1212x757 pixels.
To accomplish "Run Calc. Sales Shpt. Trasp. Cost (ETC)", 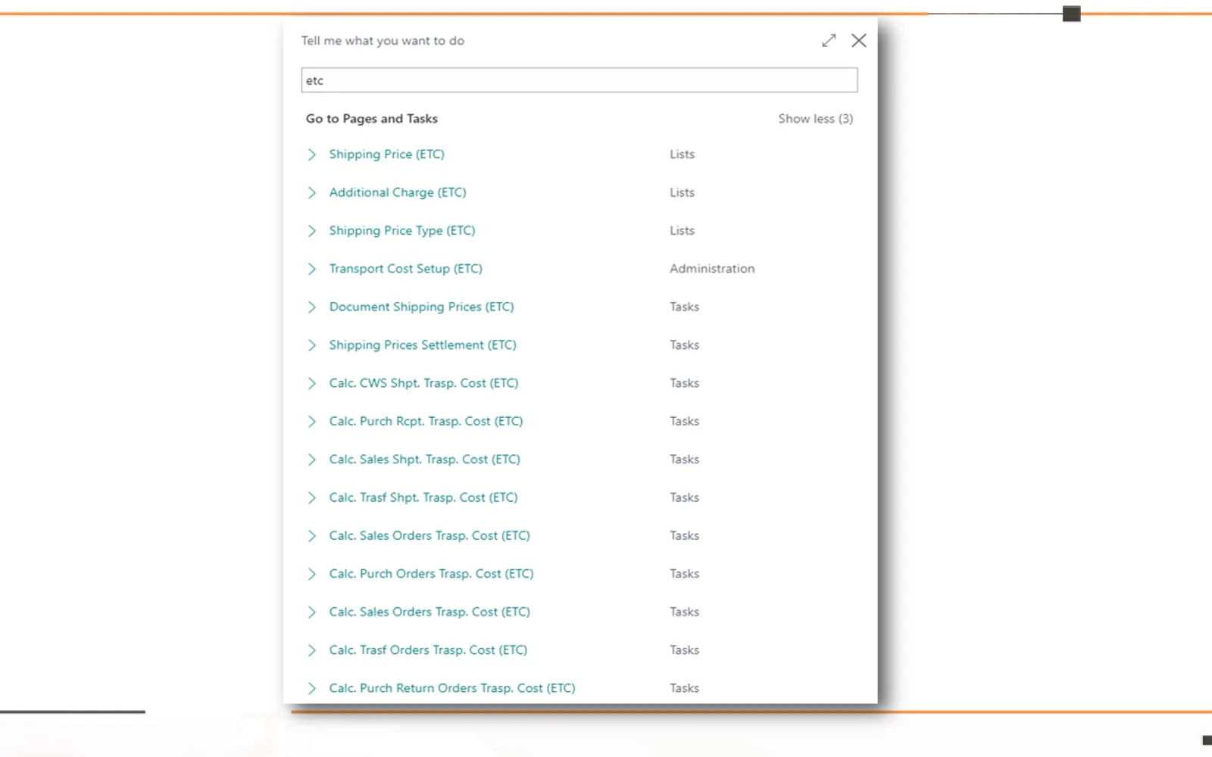I will coord(424,459).
